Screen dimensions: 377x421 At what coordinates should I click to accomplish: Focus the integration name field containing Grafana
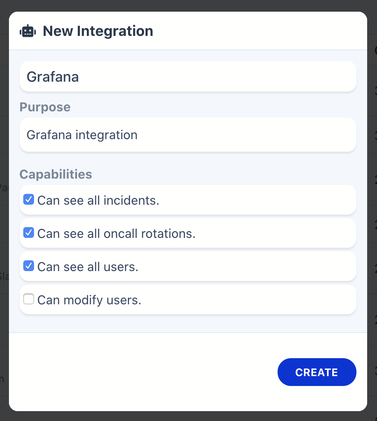[x=188, y=77]
